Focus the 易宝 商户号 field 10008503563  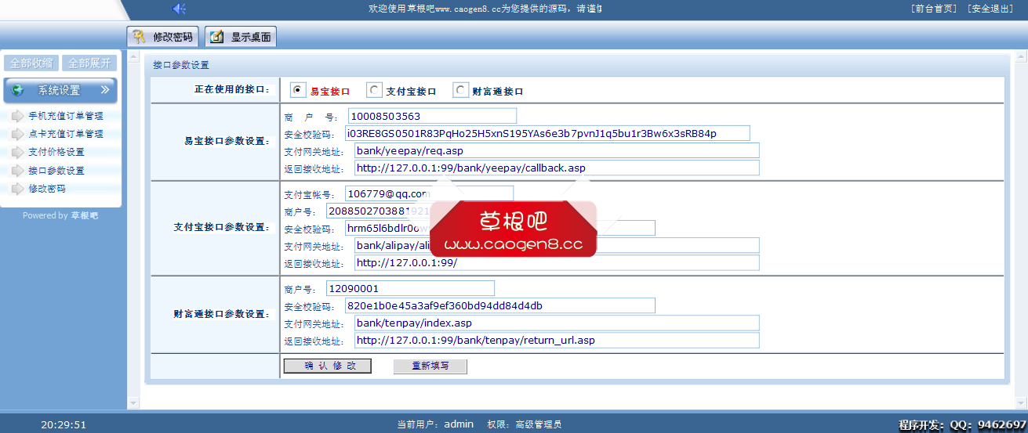tap(433, 116)
